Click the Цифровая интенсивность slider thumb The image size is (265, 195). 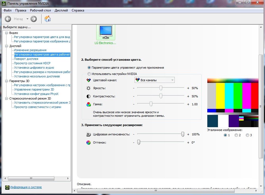pyautogui.click(x=182, y=134)
